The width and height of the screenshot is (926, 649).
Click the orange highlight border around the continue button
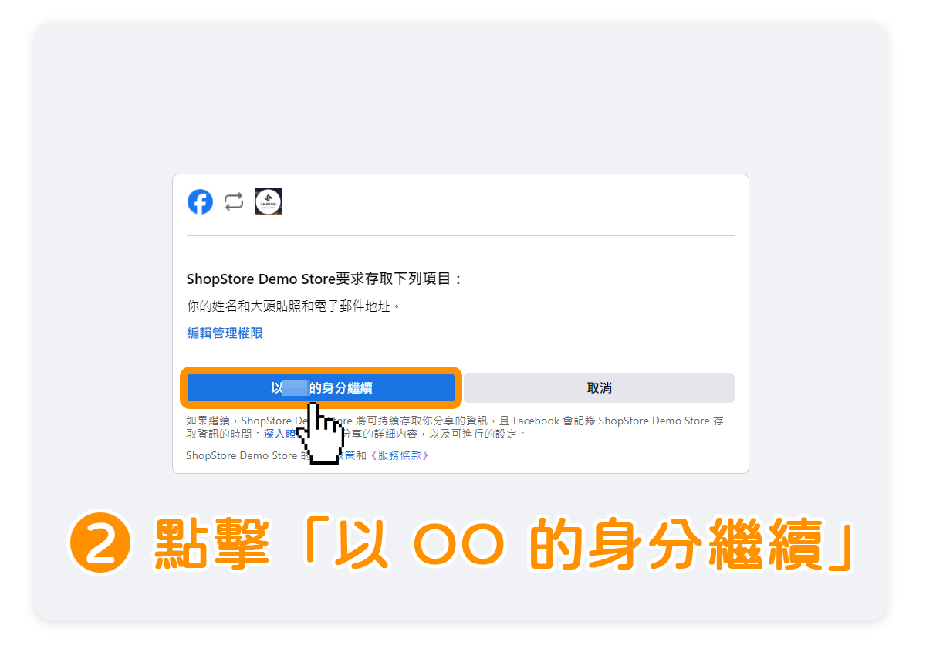(x=321, y=370)
